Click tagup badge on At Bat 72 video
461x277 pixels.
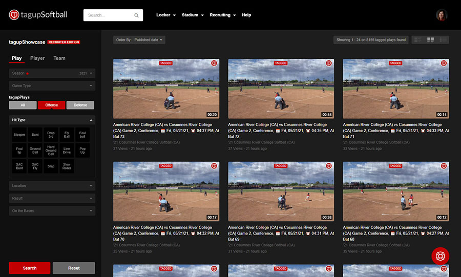pyautogui.click(x=329, y=63)
